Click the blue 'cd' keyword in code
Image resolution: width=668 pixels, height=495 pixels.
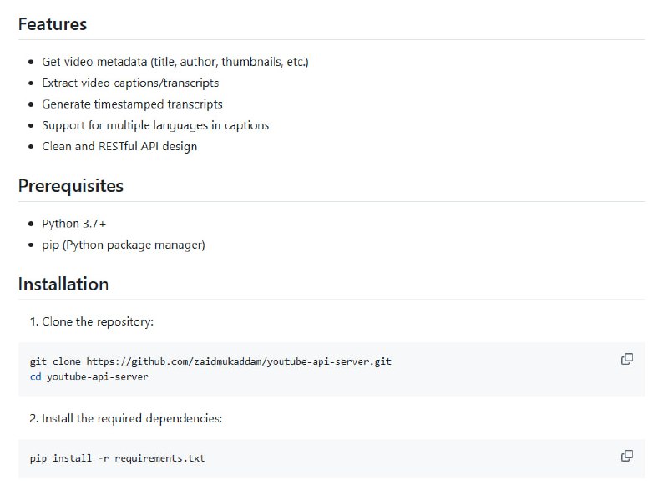(x=35, y=376)
